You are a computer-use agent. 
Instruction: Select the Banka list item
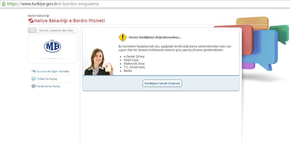(128, 71)
